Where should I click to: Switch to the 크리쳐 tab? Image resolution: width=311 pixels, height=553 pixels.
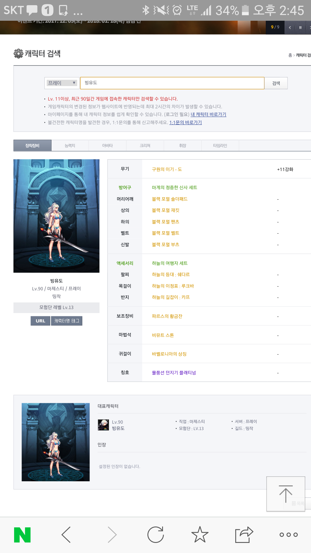145,146
